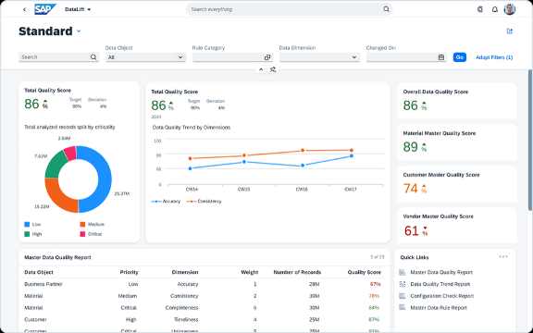Click the Low legend color swatch
Screen dimensions: 533x333
pos(27,224)
